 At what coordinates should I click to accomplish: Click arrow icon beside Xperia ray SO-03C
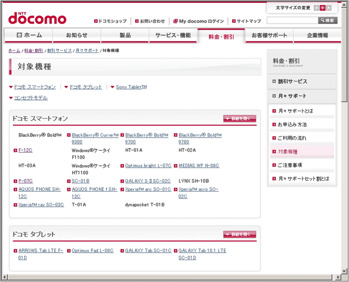point(15,205)
